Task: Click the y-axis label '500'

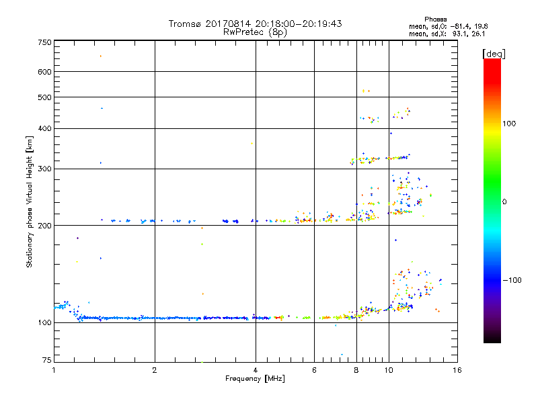Action: (44, 97)
